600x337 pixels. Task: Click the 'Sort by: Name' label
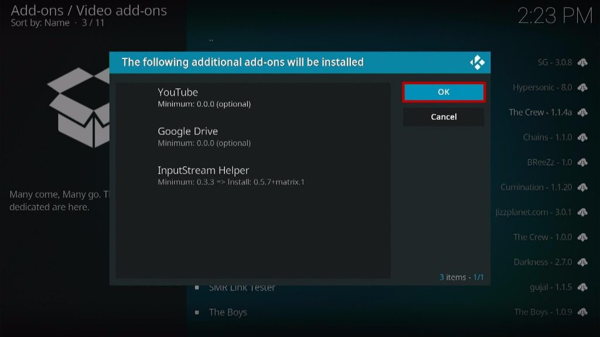[x=40, y=23]
